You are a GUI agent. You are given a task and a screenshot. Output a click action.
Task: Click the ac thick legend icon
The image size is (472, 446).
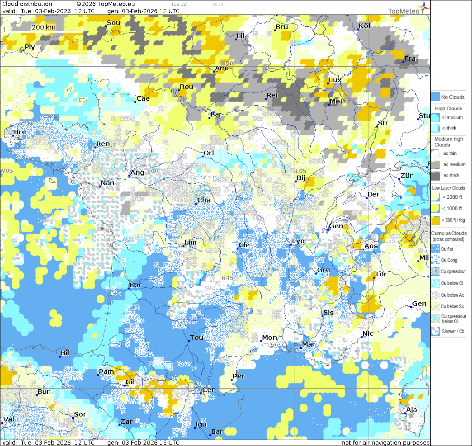click(435, 176)
